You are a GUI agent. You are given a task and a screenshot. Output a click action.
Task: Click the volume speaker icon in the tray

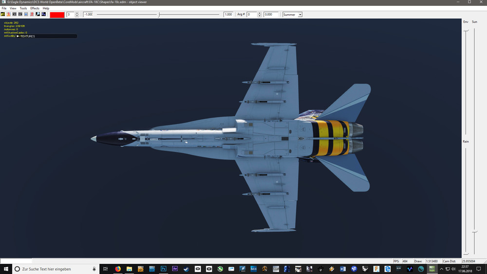point(453,269)
